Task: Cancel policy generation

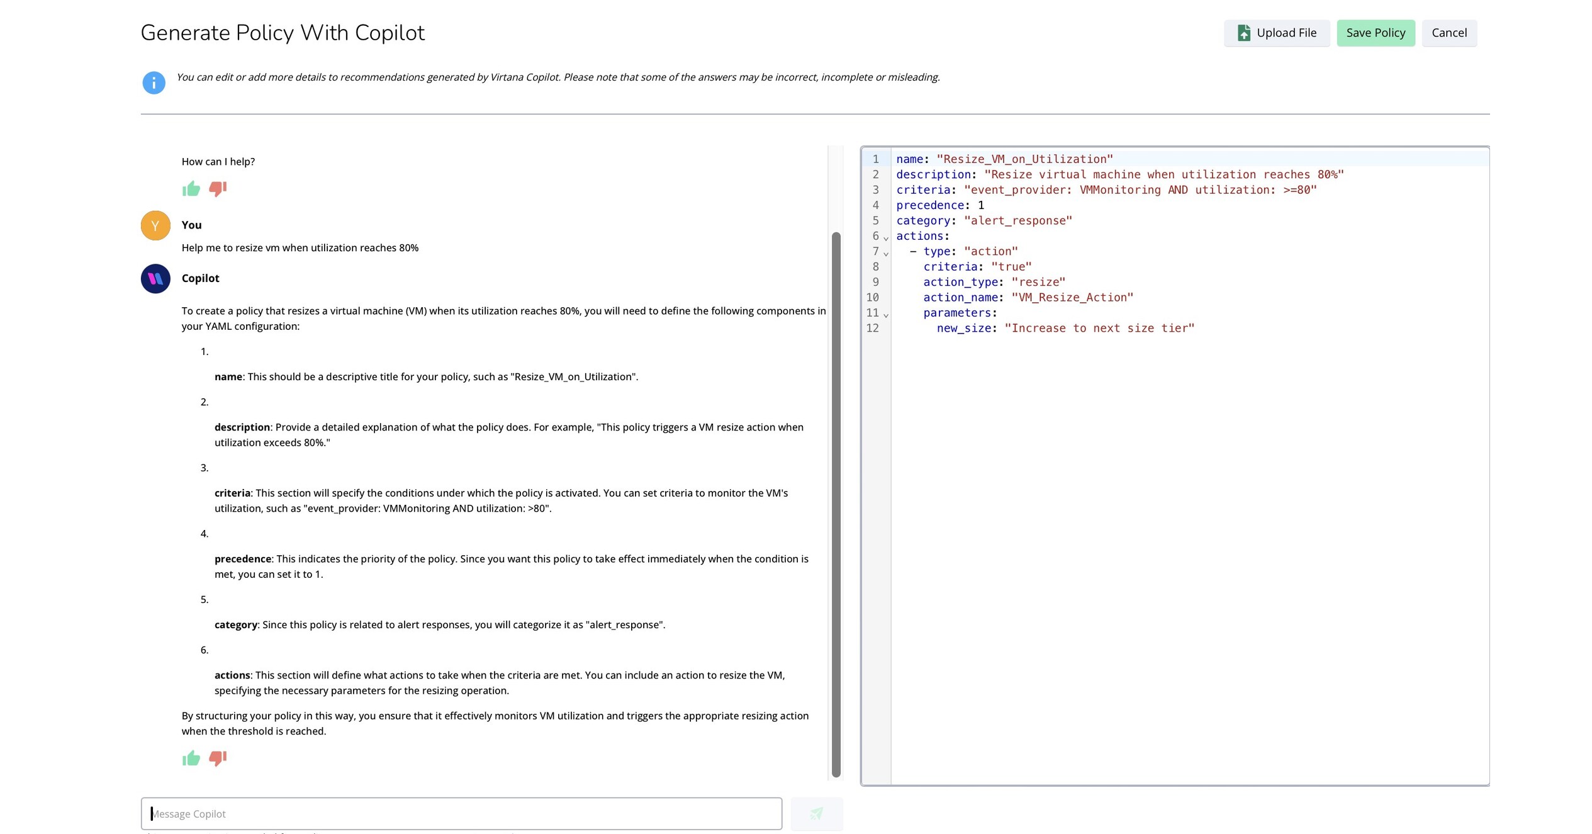Action: click(x=1449, y=33)
